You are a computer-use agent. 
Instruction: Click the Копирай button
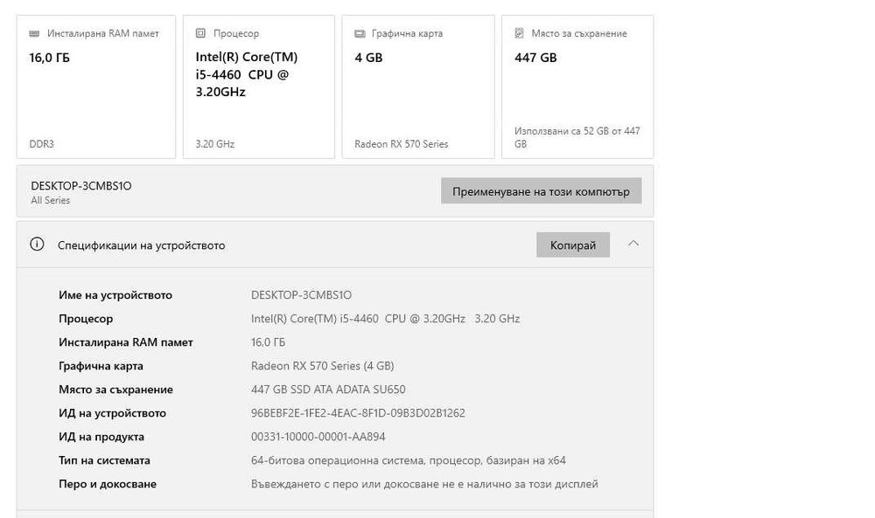[x=573, y=245]
